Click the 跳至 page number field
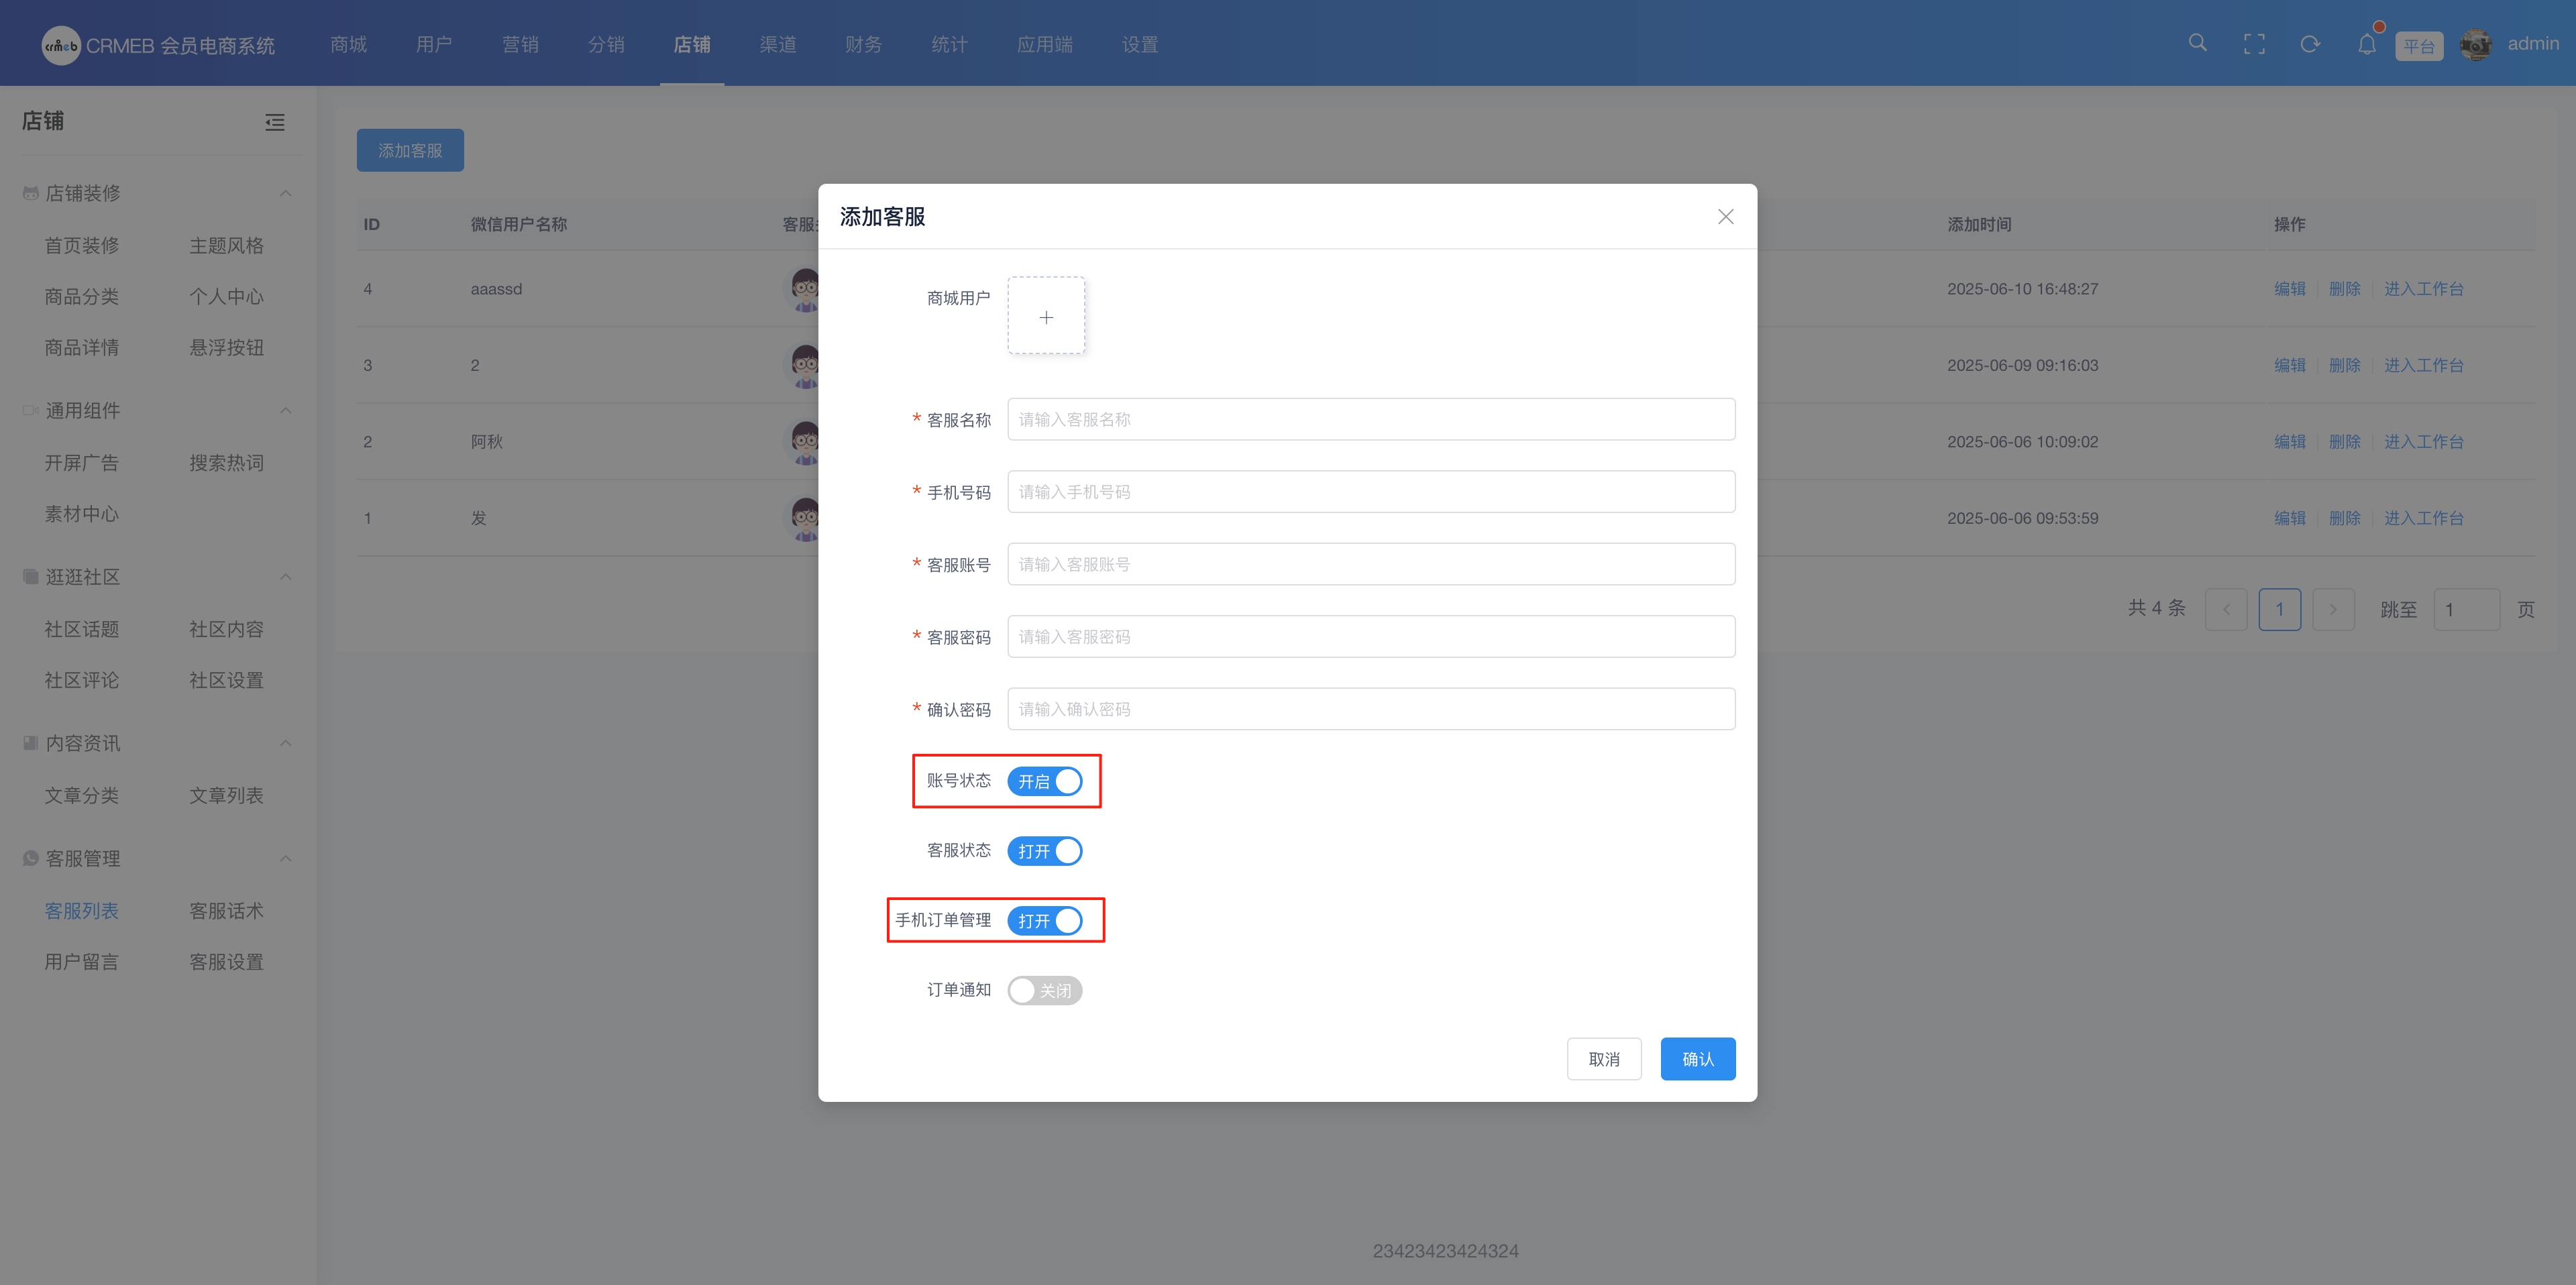 pyautogui.click(x=2467, y=609)
